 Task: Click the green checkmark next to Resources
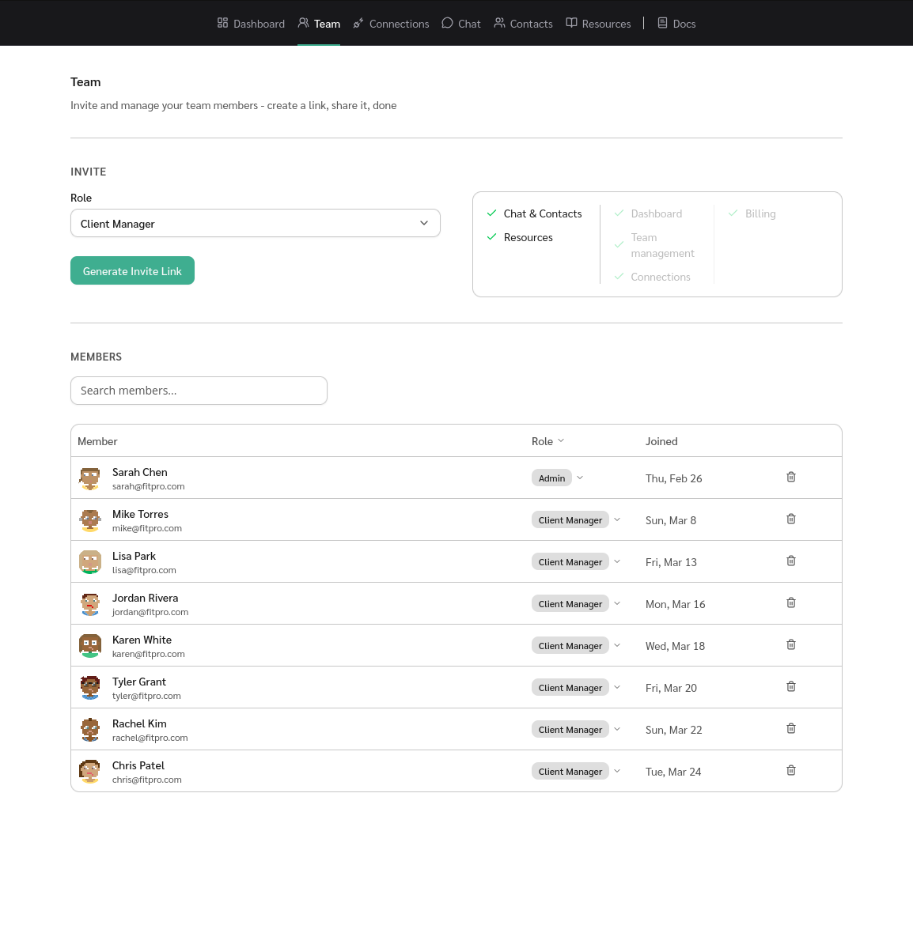(x=491, y=236)
